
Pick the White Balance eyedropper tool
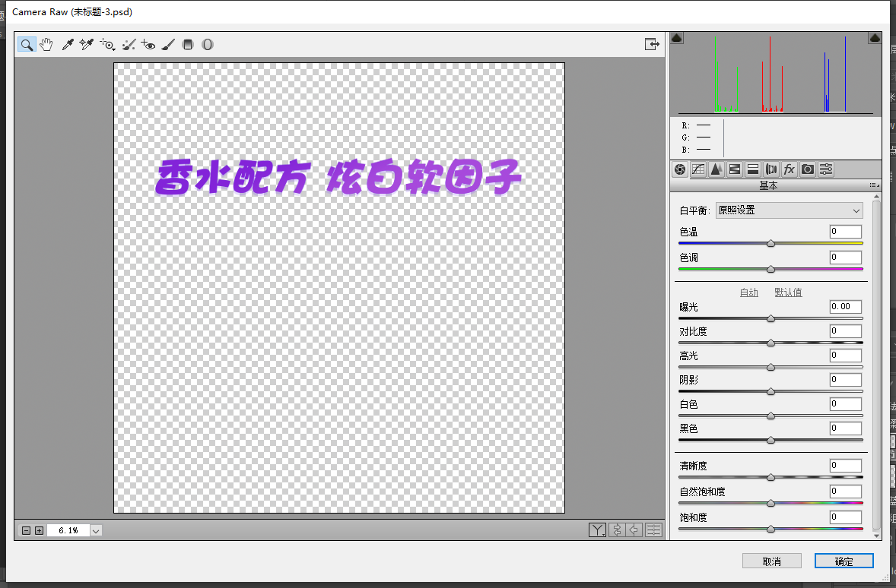[x=67, y=44]
